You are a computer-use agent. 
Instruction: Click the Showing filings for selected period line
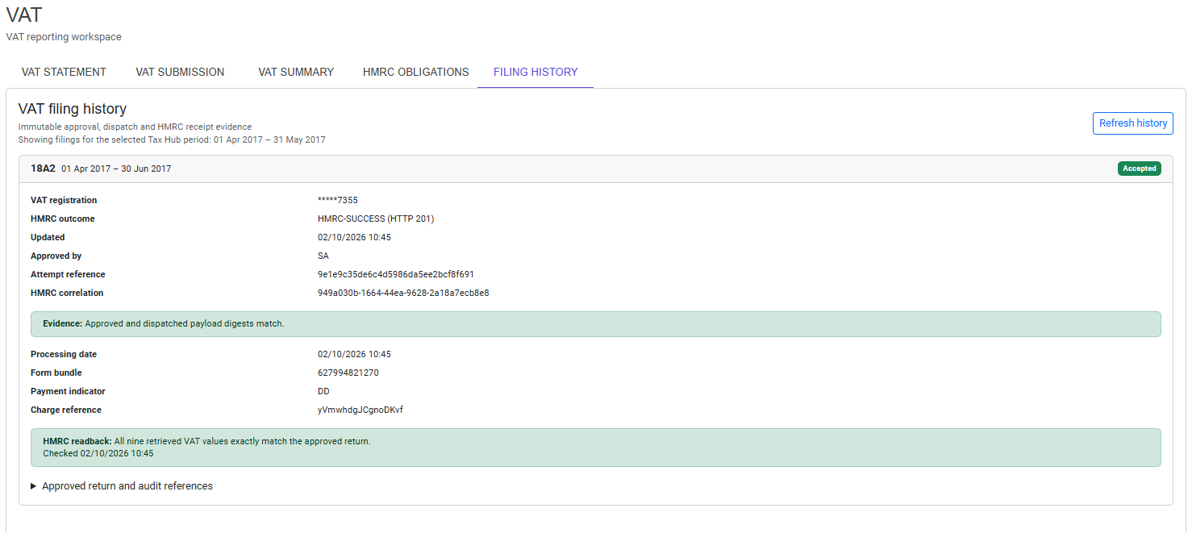172,139
